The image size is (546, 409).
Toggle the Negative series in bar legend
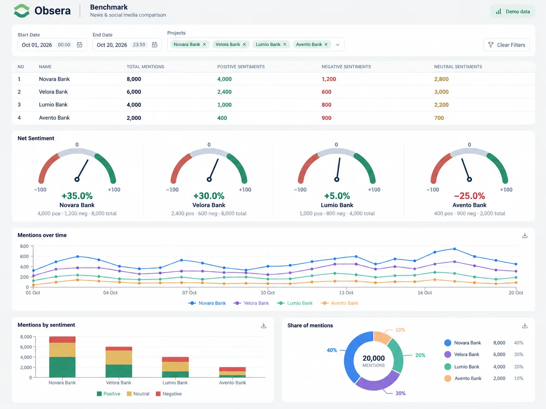[169, 394]
